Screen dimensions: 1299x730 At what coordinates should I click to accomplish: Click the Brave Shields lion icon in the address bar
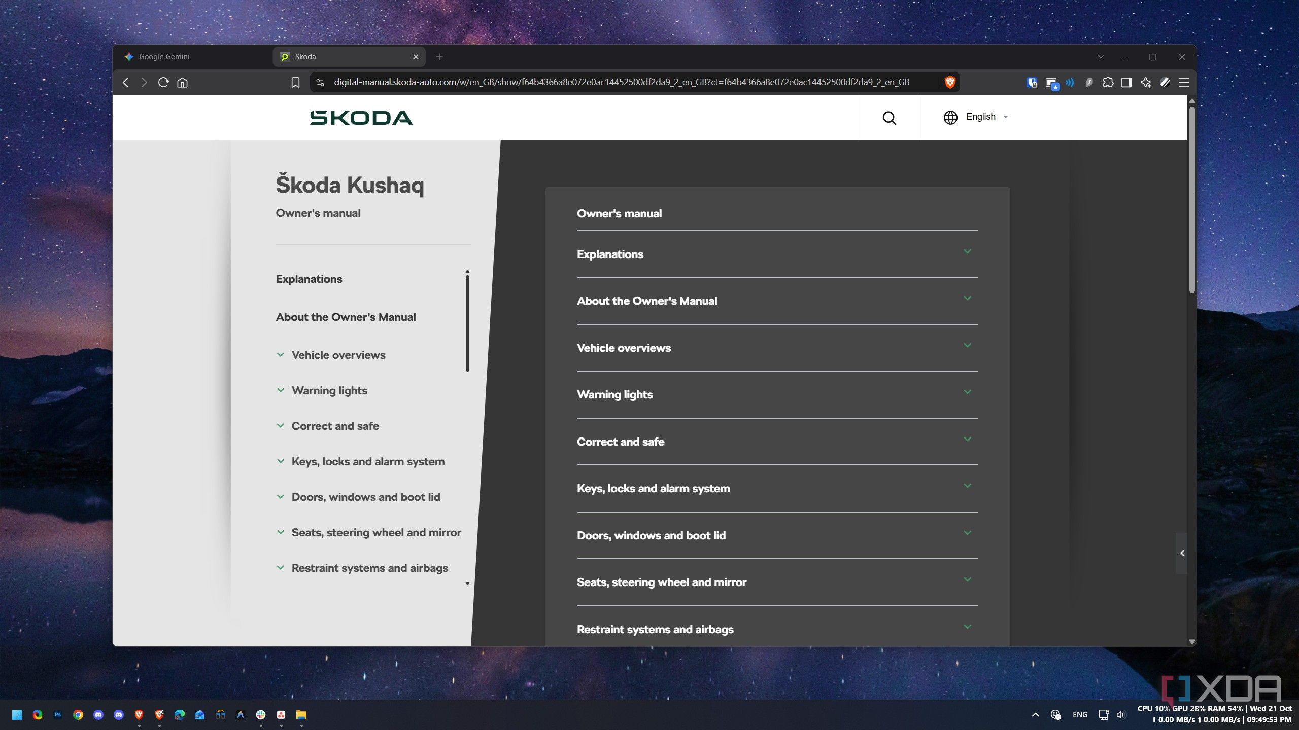click(949, 82)
